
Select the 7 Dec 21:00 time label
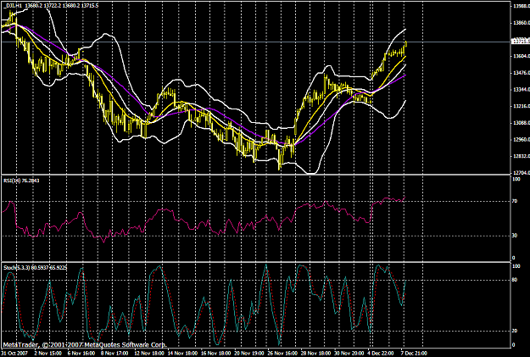[x=414, y=354]
